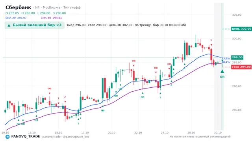Image resolution: width=252 pixels, height=141 pixels.
Task: Click the large green OB arrow marker
Action: pyautogui.click(x=222, y=71)
